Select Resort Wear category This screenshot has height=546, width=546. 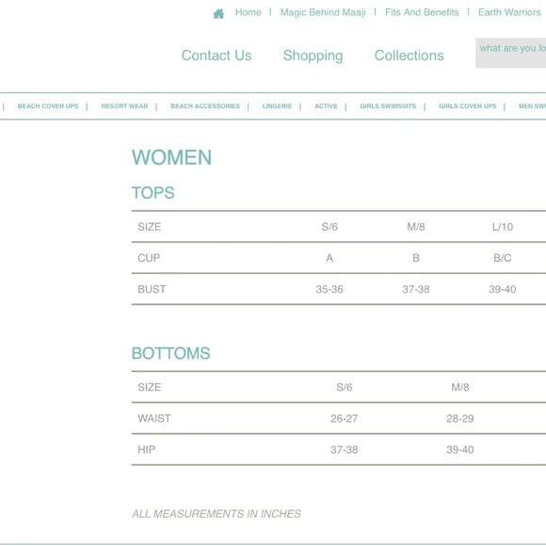click(x=124, y=106)
